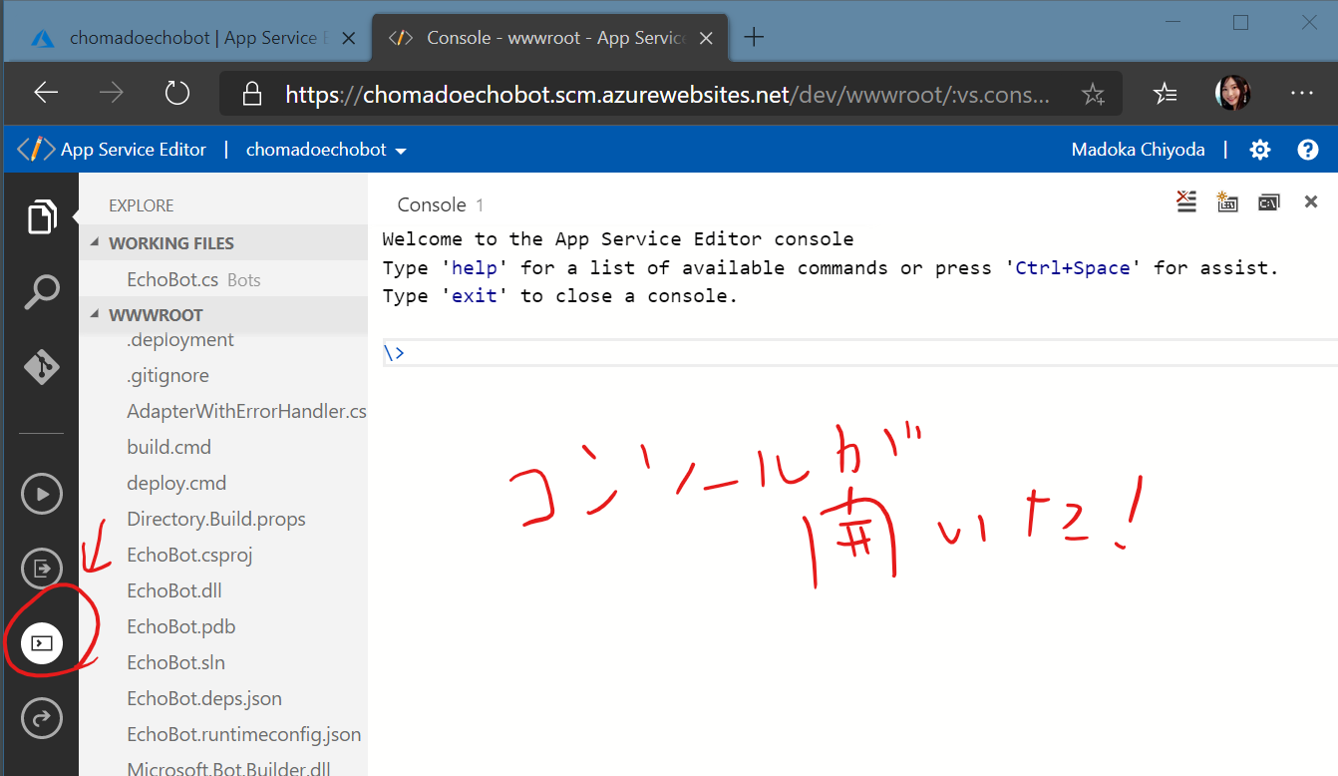
Task: Click the Run play icon in sidebar
Action: pyautogui.click(x=42, y=494)
